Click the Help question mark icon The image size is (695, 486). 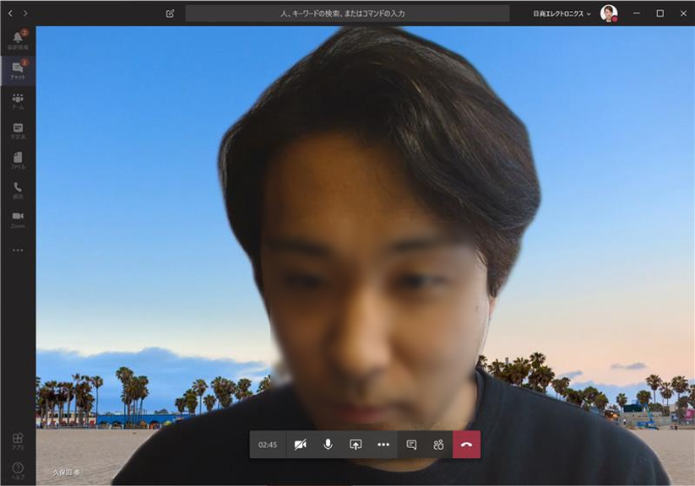(x=18, y=470)
